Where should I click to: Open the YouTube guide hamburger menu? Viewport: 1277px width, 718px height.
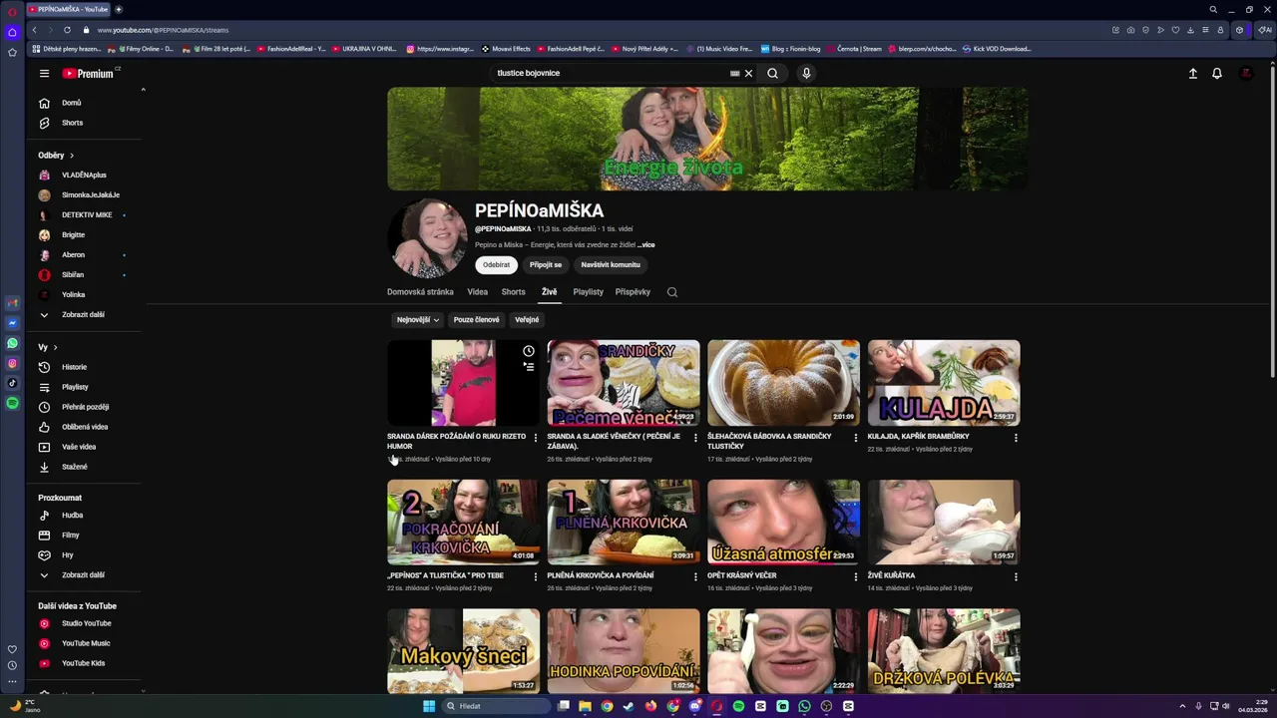coord(44,73)
